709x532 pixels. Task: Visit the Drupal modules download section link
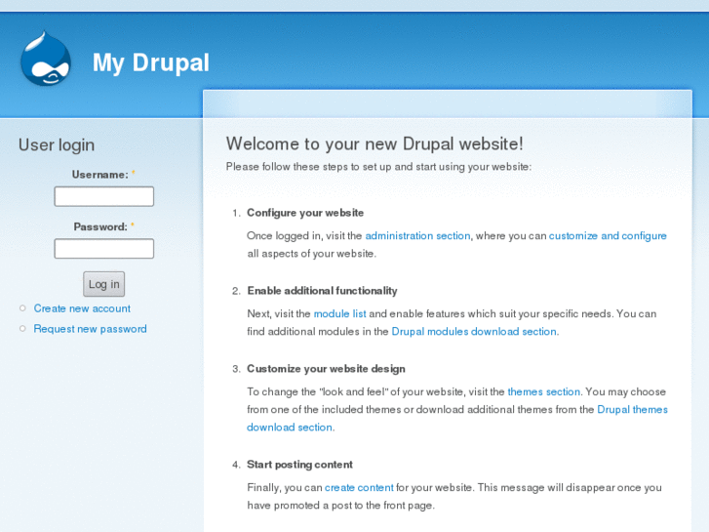point(474,332)
